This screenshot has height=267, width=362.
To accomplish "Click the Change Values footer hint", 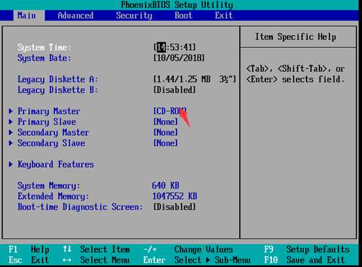I will [204, 249].
